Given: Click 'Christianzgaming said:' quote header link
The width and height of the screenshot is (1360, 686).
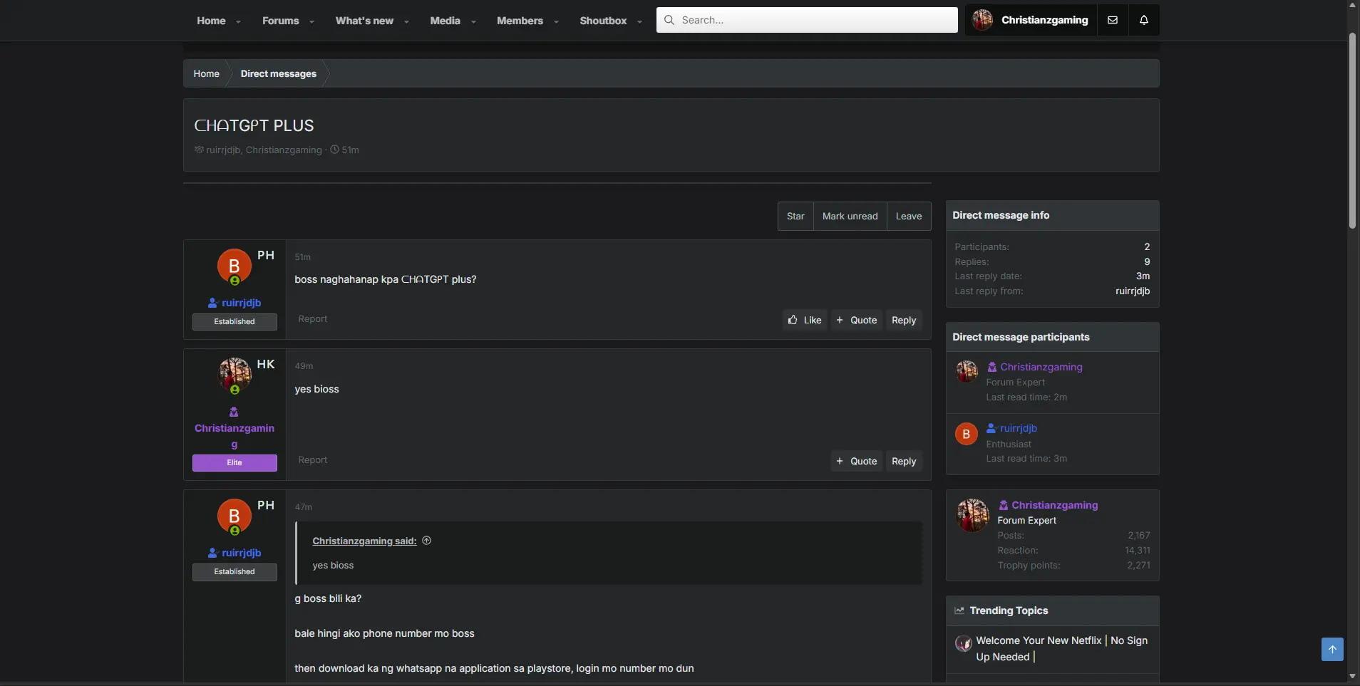Looking at the screenshot, I should click(364, 541).
